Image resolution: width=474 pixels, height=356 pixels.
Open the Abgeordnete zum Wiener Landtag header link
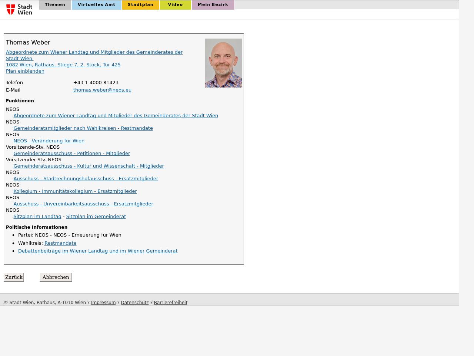pos(94,55)
